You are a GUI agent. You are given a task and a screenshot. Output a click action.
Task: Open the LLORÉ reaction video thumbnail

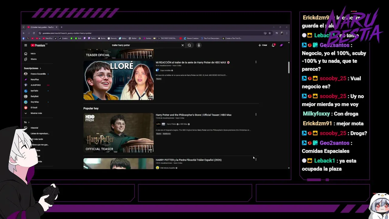tap(119, 81)
